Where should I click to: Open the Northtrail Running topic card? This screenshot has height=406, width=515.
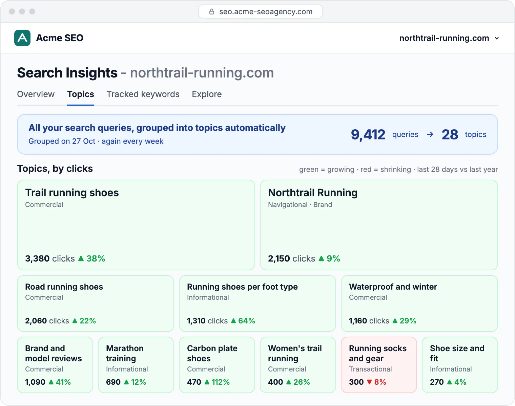coord(379,225)
